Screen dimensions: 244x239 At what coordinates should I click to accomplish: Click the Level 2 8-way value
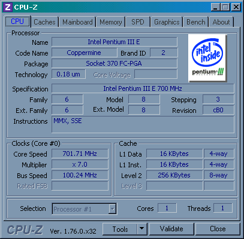pos(219,175)
